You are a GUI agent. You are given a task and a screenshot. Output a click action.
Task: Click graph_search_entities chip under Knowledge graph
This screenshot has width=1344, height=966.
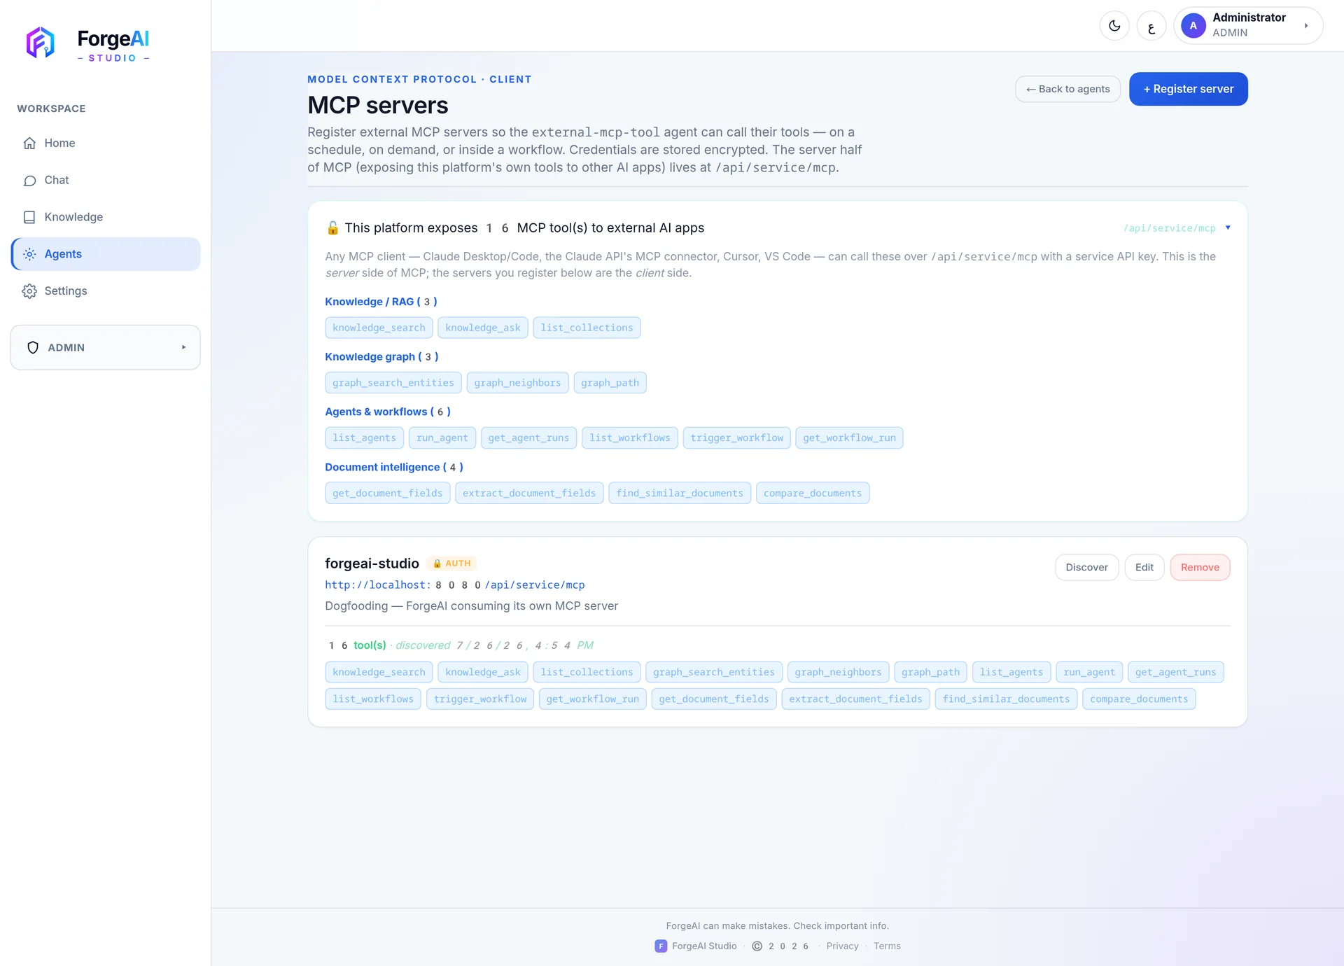[393, 383]
